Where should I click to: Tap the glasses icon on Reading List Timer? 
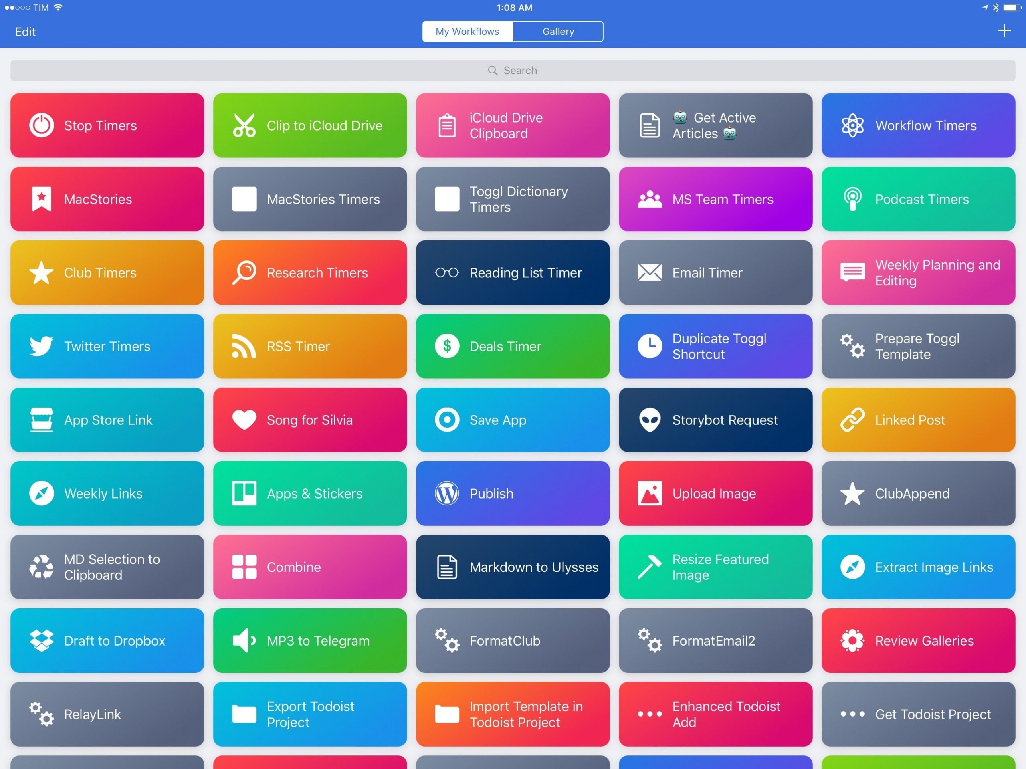[x=447, y=273]
